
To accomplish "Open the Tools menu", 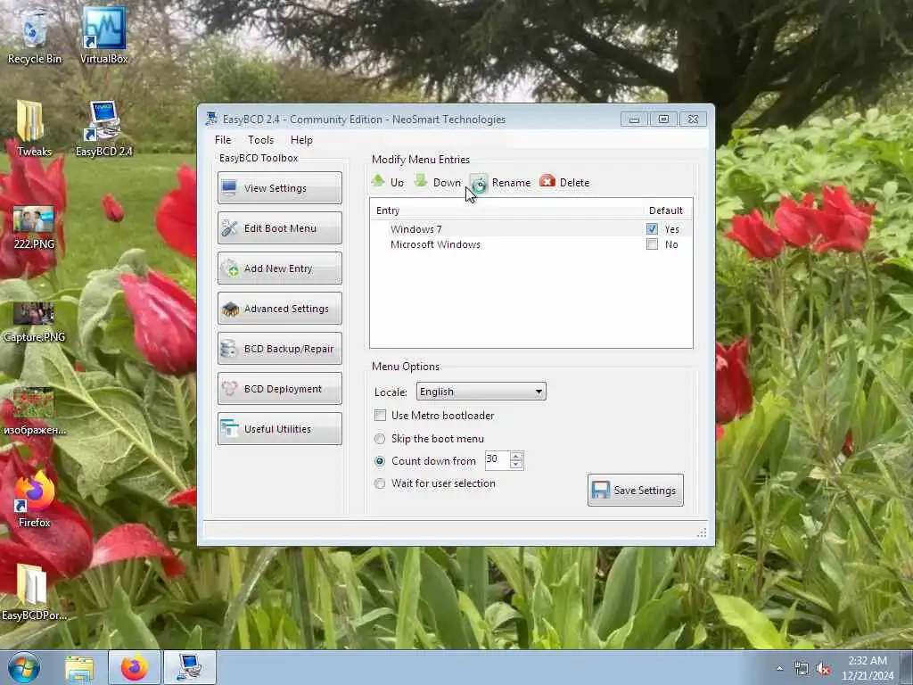I will (260, 140).
